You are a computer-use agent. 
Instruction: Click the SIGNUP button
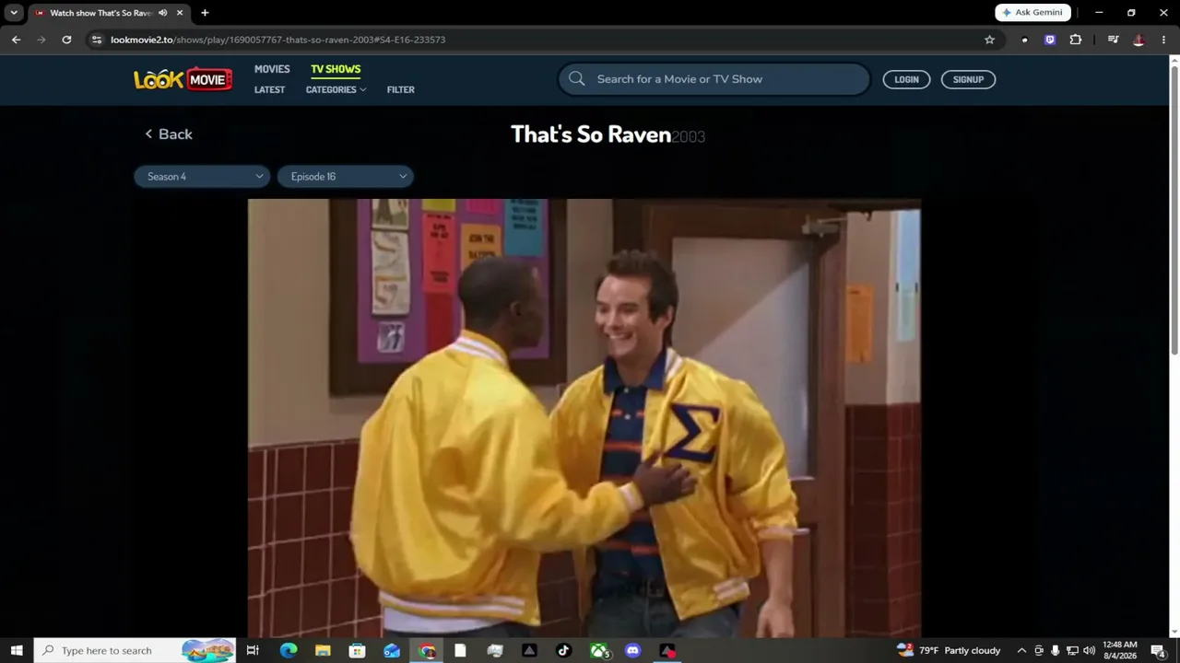click(968, 79)
